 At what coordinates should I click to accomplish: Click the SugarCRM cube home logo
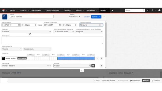[4, 10]
